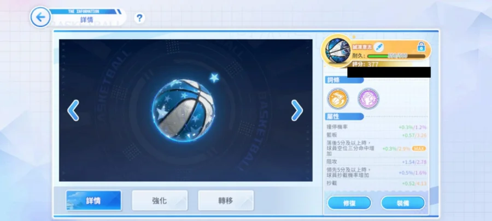
Task: Click the large basketball preview model
Action: pos(183,110)
